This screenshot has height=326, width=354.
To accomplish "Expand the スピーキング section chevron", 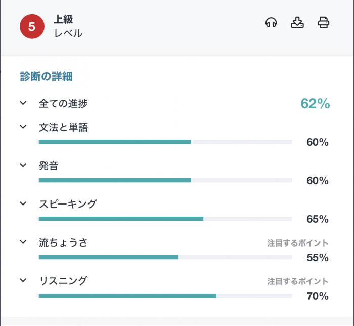I will tap(23, 203).
